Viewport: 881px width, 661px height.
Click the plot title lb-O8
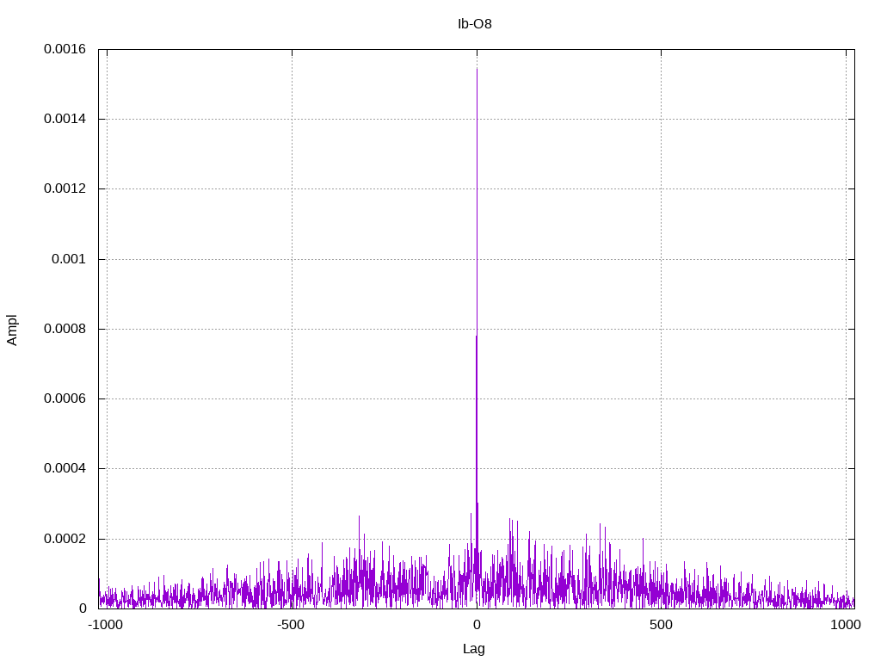[475, 23]
